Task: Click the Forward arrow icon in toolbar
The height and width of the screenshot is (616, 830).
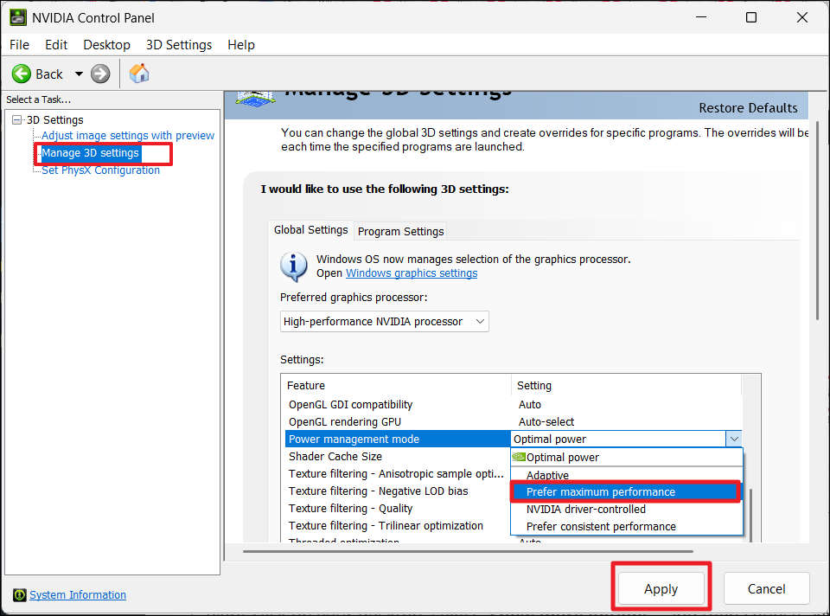Action: [x=100, y=74]
